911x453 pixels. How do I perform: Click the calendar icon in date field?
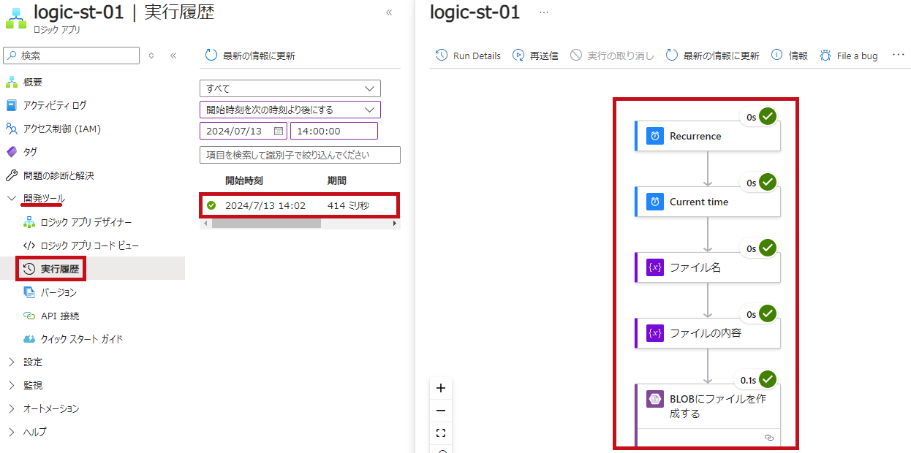(x=279, y=131)
